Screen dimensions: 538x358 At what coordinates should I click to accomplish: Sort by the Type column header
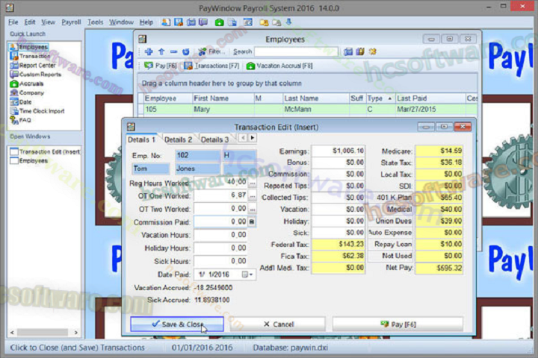380,98
